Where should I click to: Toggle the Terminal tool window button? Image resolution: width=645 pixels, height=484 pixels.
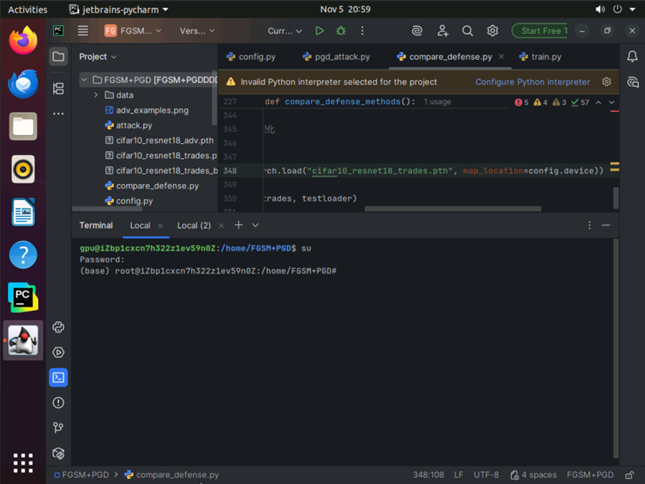tap(58, 377)
